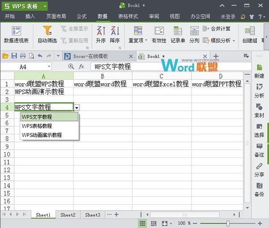Enable AutoFilter (自动筛选)
The image size is (269, 228).
47,35
